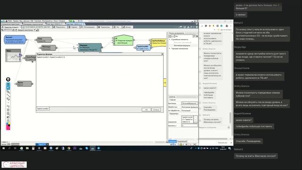
Task: Select the Work chart thumbnail block
Action: [13, 56]
